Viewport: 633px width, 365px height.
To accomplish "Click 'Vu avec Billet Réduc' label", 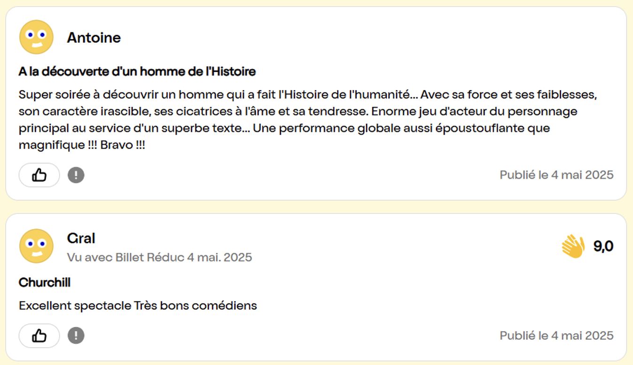I will (125, 258).
